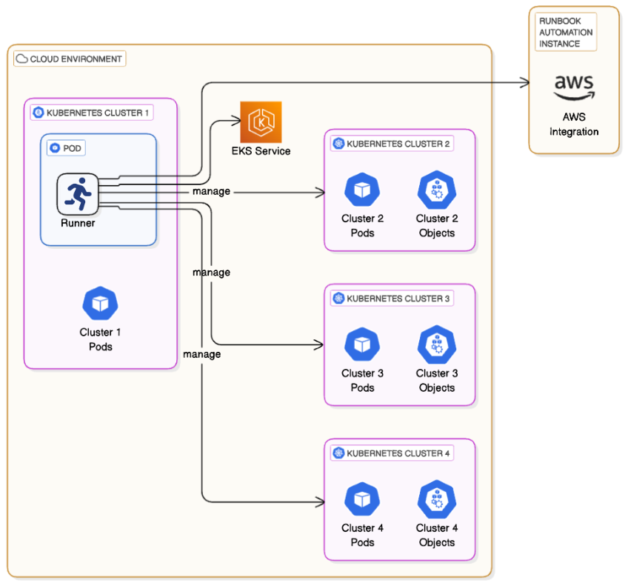Click the Cluster 4 Objects caption
The image size is (628, 583).
coord(437,535)
